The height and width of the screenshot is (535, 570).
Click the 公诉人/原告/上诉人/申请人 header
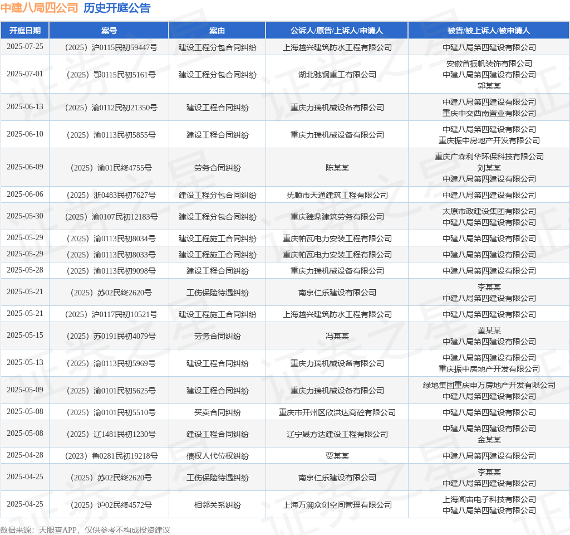coord(337,31)
